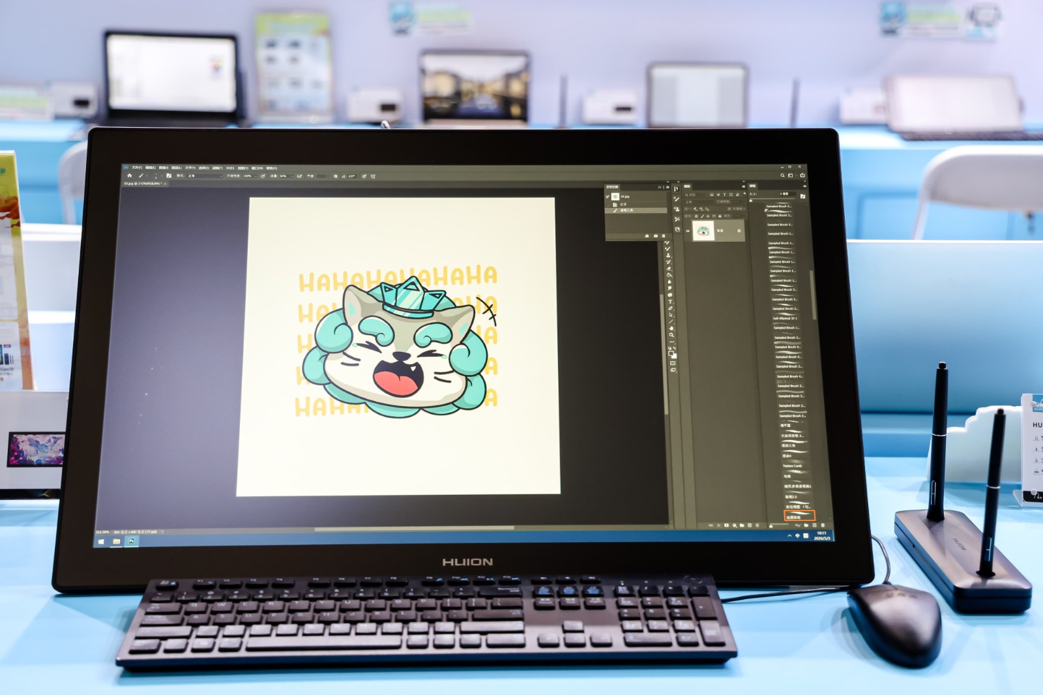Select the Horizontal Type tool
The width and height of the screenshot is (1043, 695).
pyautogui.click(x=670, y=302)
